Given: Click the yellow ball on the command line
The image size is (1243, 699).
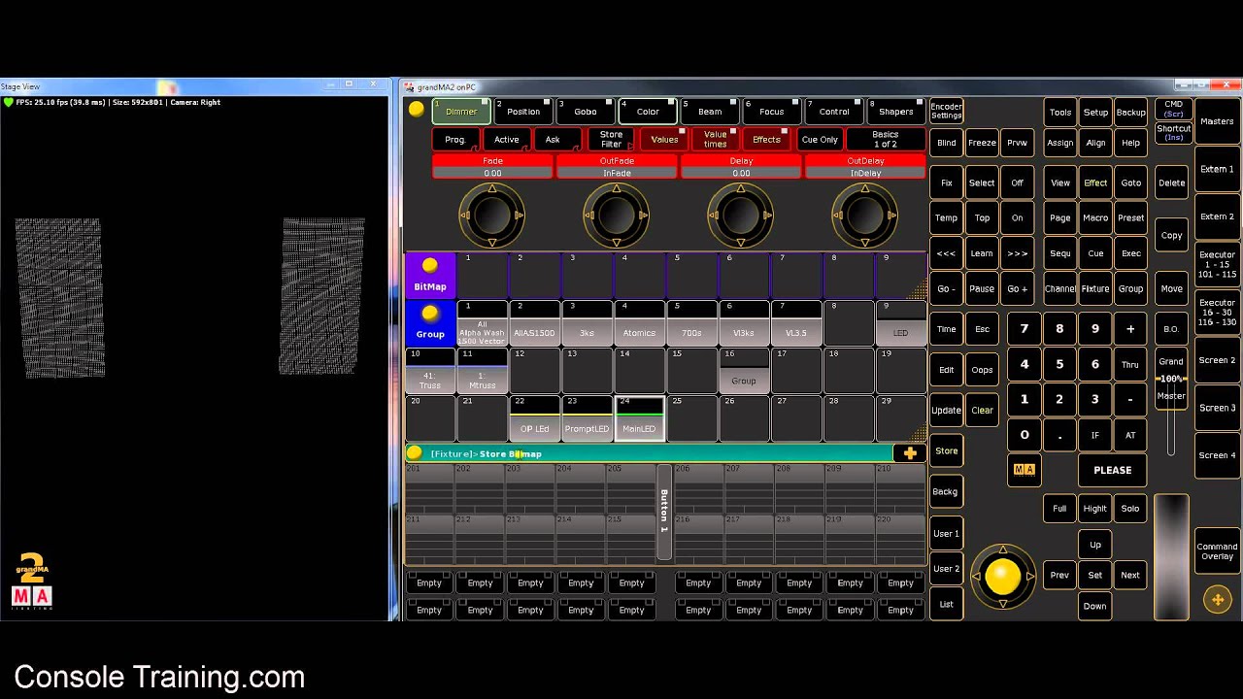Looking at the screenshot, I should 415,453.
